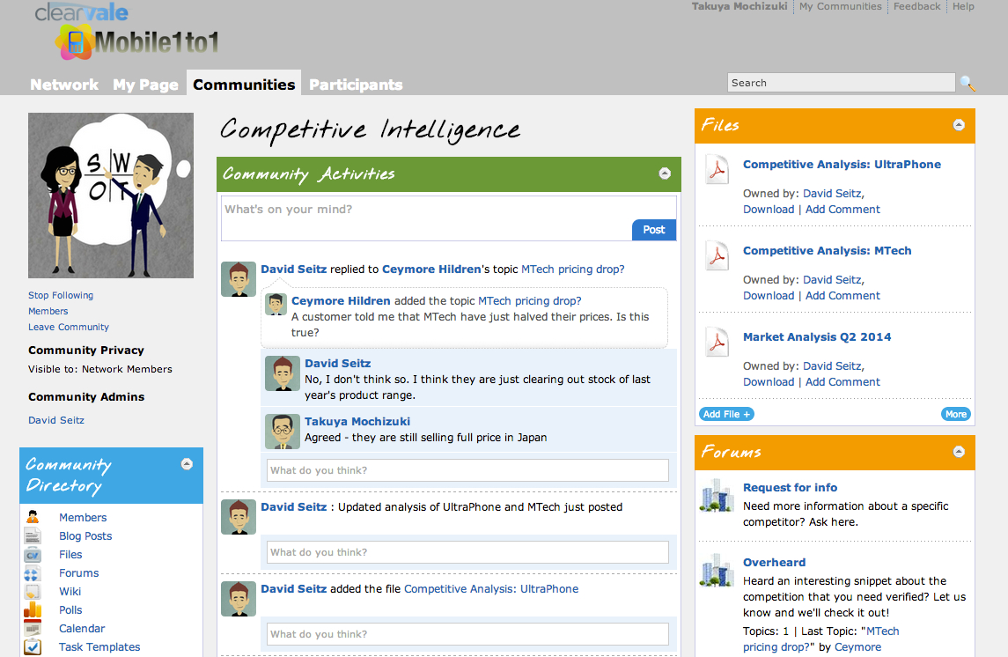Click the Overheard forum icon
The height and width of the screenshot is (657, 1008).
(717, 570)
